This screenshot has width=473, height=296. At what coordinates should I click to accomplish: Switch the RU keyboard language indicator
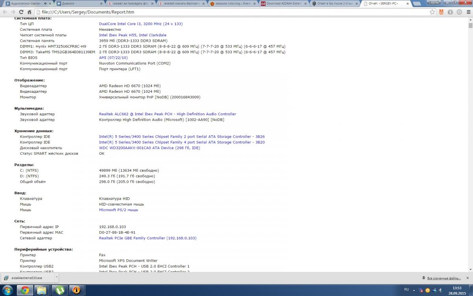point(406,290)
